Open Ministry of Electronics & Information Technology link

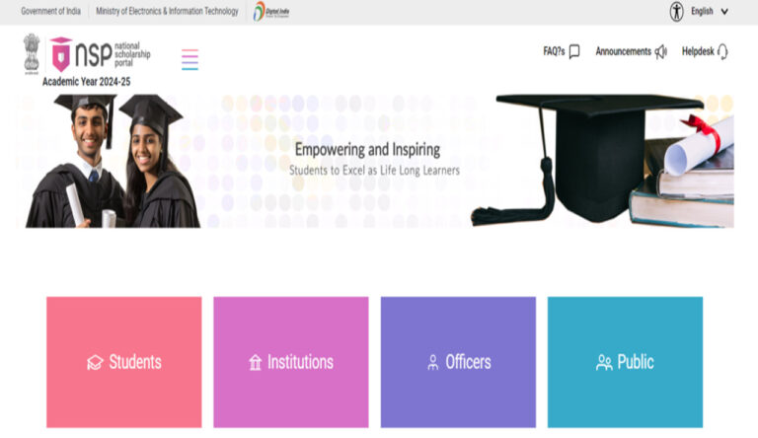pos(167,11)
